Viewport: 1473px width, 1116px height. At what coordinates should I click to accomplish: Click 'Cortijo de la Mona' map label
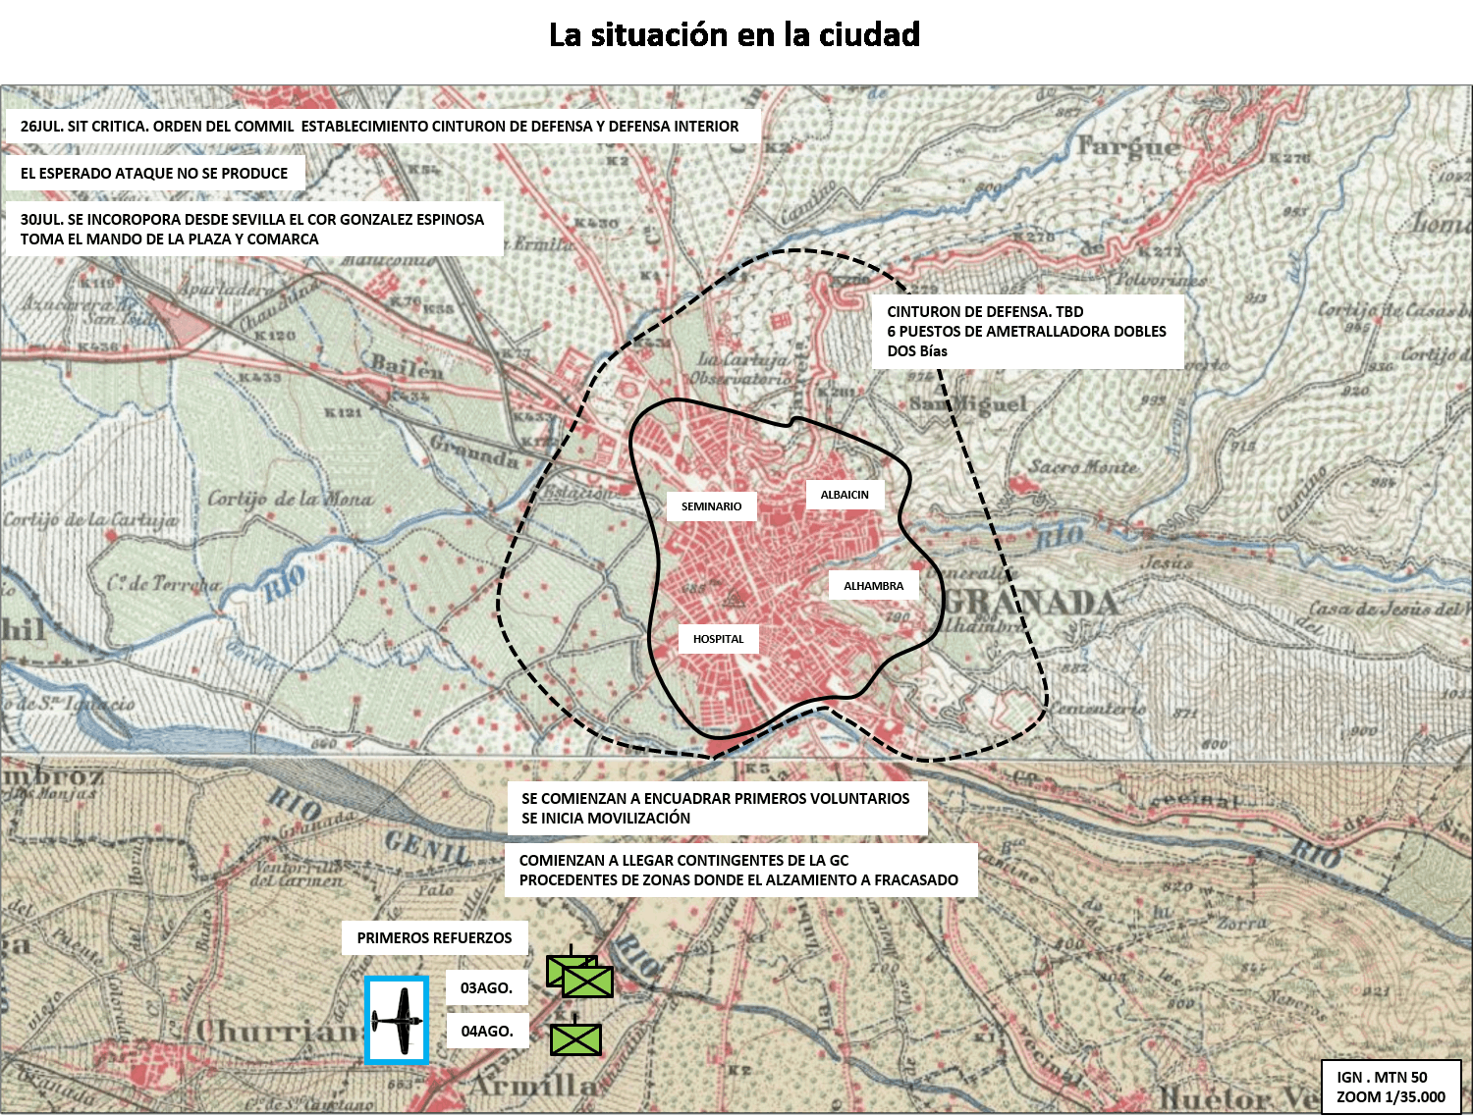(x=290, y=499)
